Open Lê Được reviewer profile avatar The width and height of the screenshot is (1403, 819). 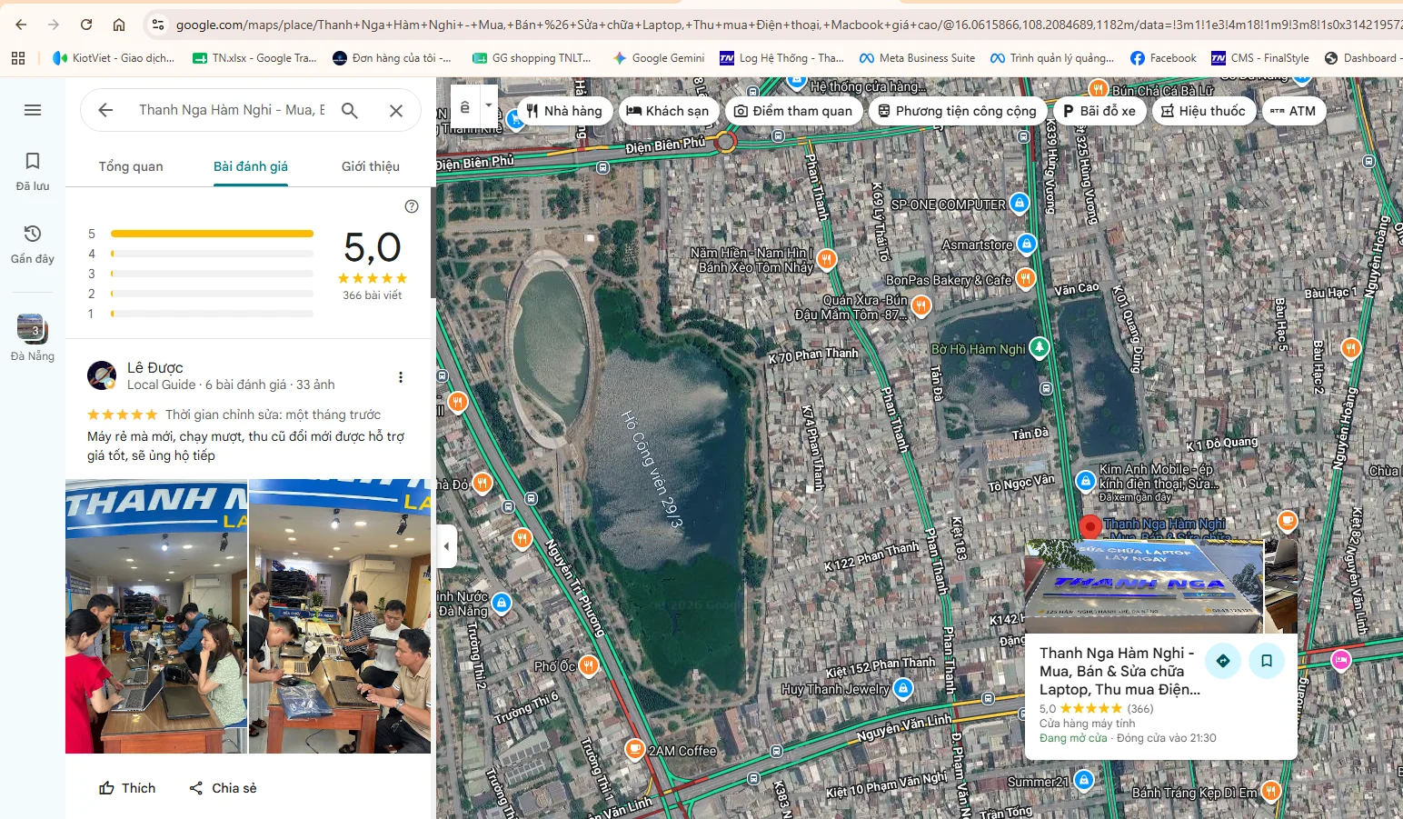(102, 375)
